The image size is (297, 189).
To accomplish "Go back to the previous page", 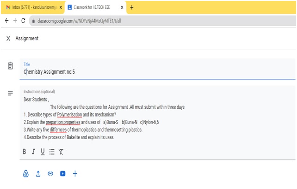I will 6,21.
